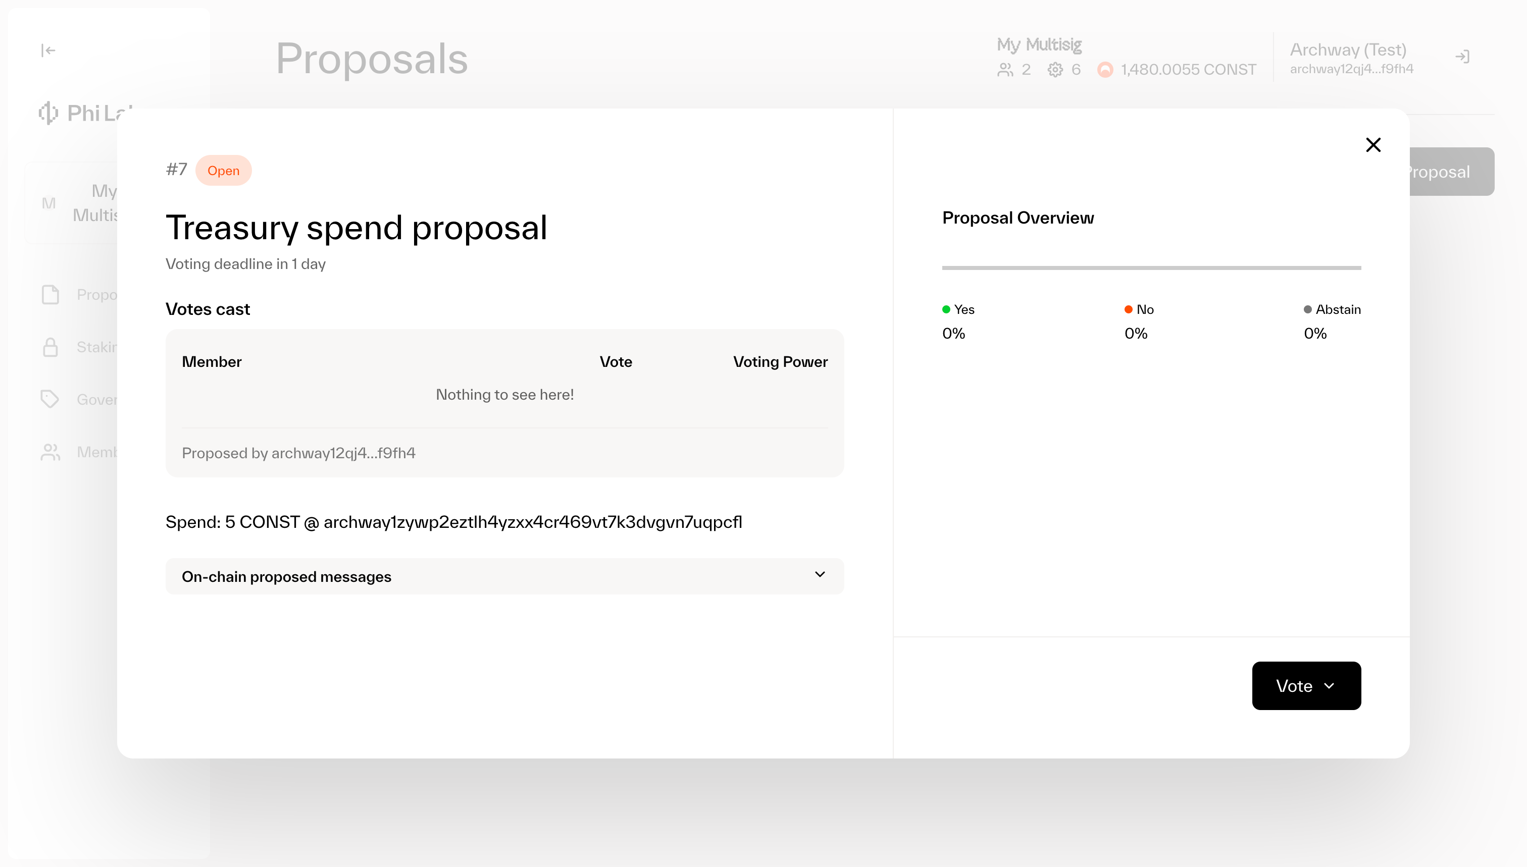
Task: Collapse the sidebar with the arrow icon
Action: click(48, 50)
